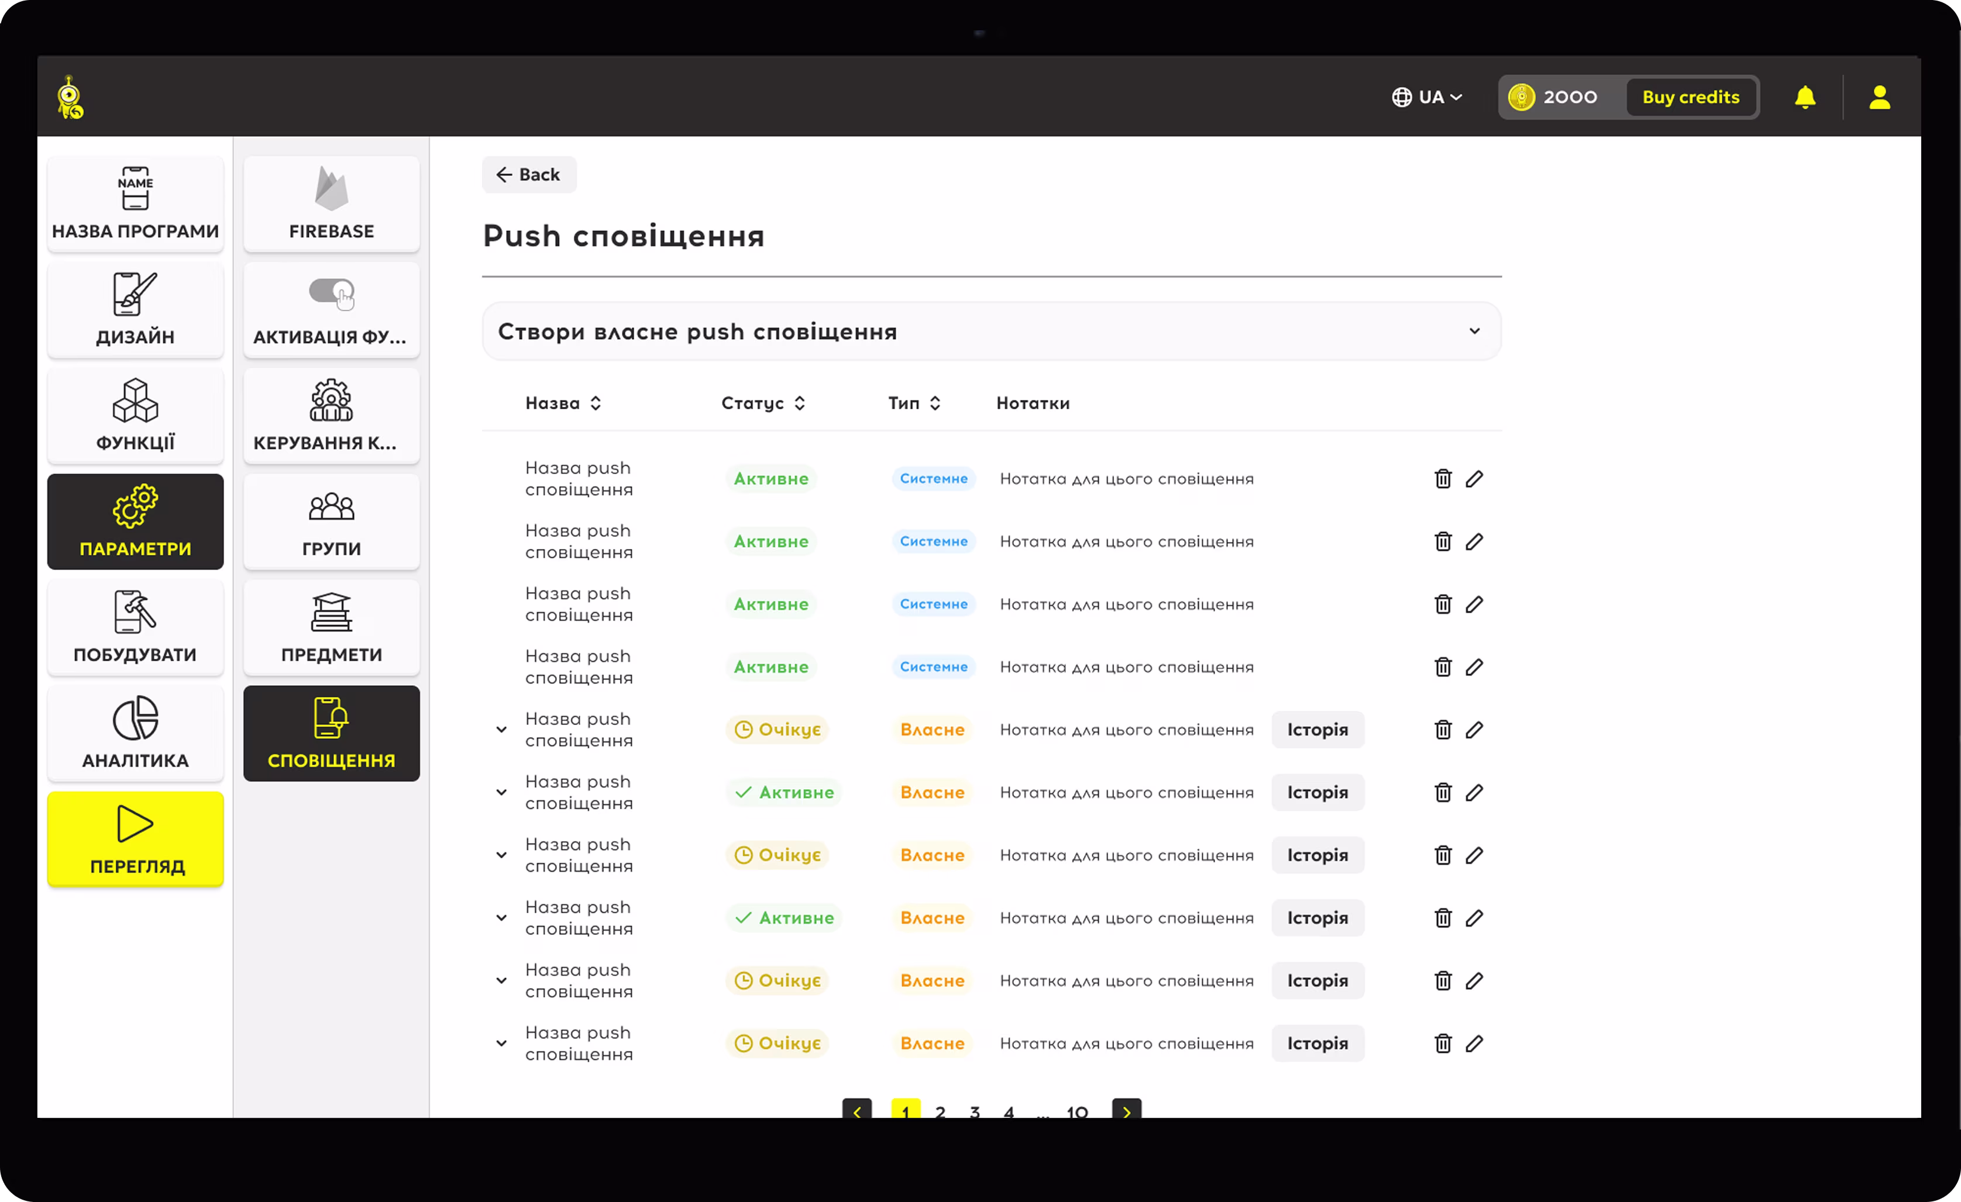Open the user profile icon
The width and height of the screenshot is (1961, 1202).
tap(1879, 97)
